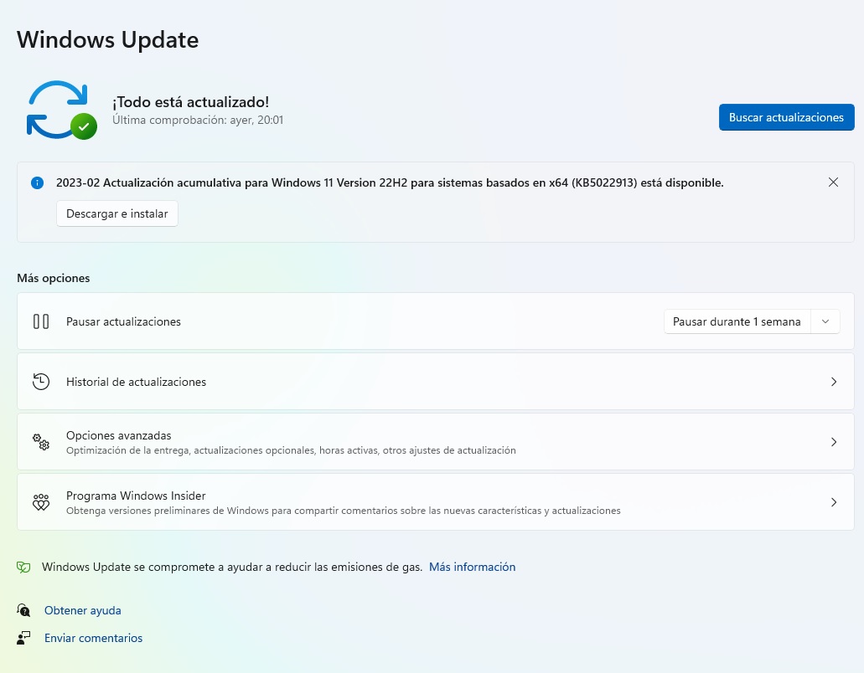Click the 2023-02 Actualización acumulativa message text

click(x=390, y=182)
